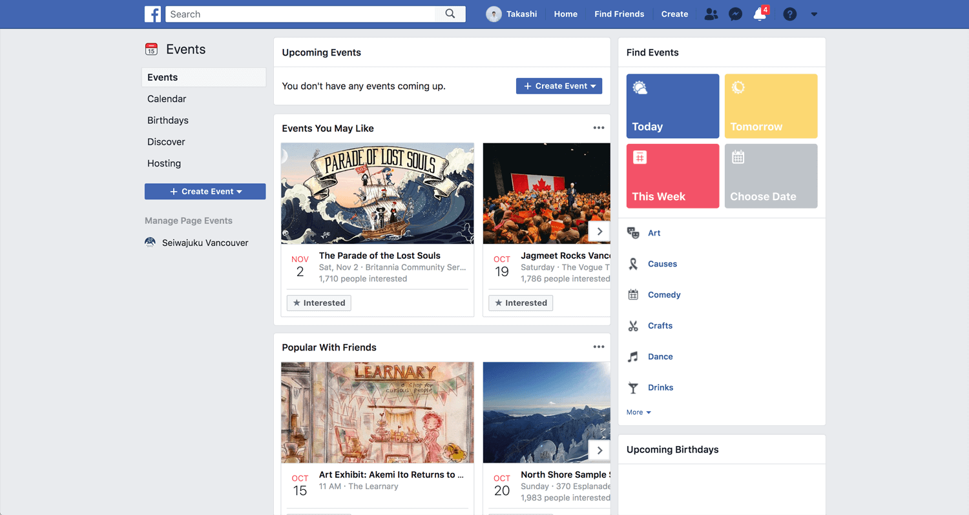Open Art Exhibit: Akemi Ito Returns title

tap(391, 475)
